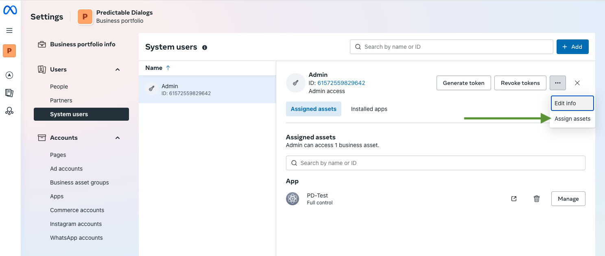Screen dimensions: 605x256
Task: Click the compass arrow icon in the left rail
Action: click(x=9, y=75)
